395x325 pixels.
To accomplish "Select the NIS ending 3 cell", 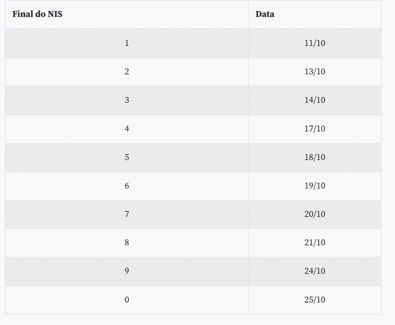I will (127, 100).
